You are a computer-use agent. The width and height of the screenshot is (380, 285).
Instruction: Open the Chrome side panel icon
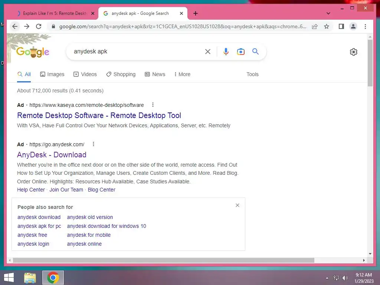coord(341,26)
